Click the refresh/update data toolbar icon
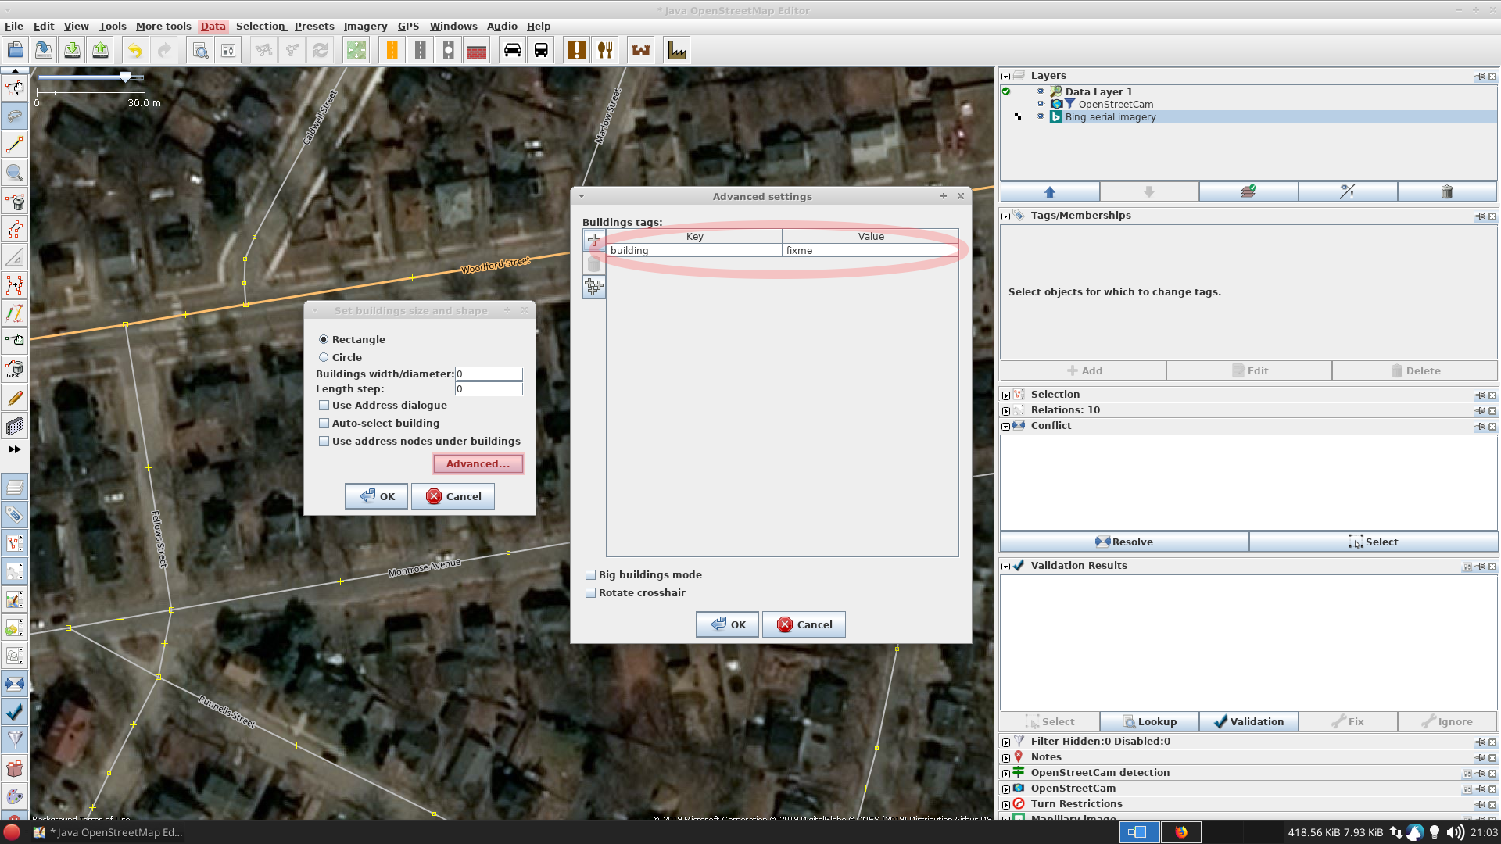This screenshot has height=844, width=1501. click(x=321, y=49)
